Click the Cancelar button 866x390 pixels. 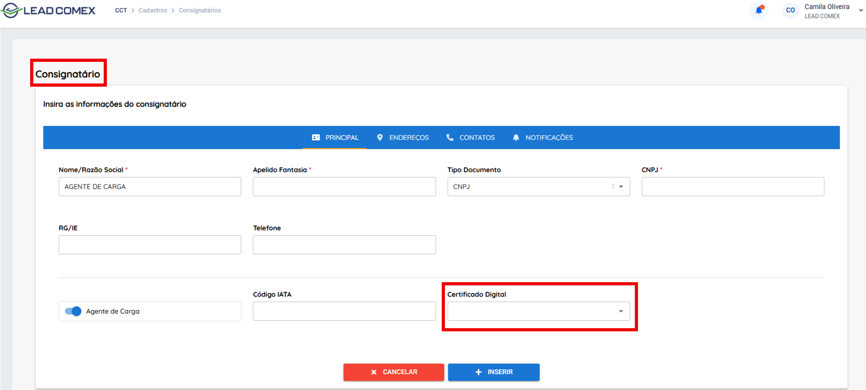394,372
